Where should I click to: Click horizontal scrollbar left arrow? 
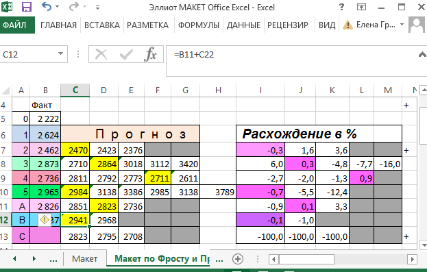pos(273,259)
